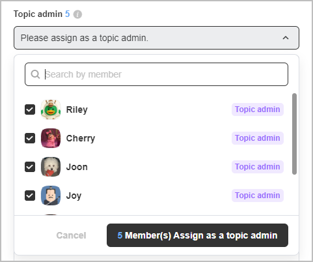Select Riley's duck avatar
Viewport: 313px width, 262px height.
pos(51,109)
